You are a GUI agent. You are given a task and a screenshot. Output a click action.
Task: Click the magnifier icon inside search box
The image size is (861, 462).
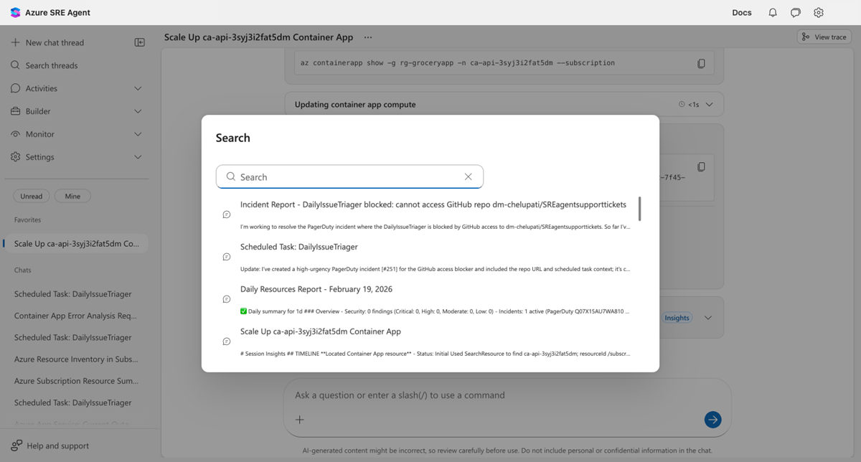(231, 176)
